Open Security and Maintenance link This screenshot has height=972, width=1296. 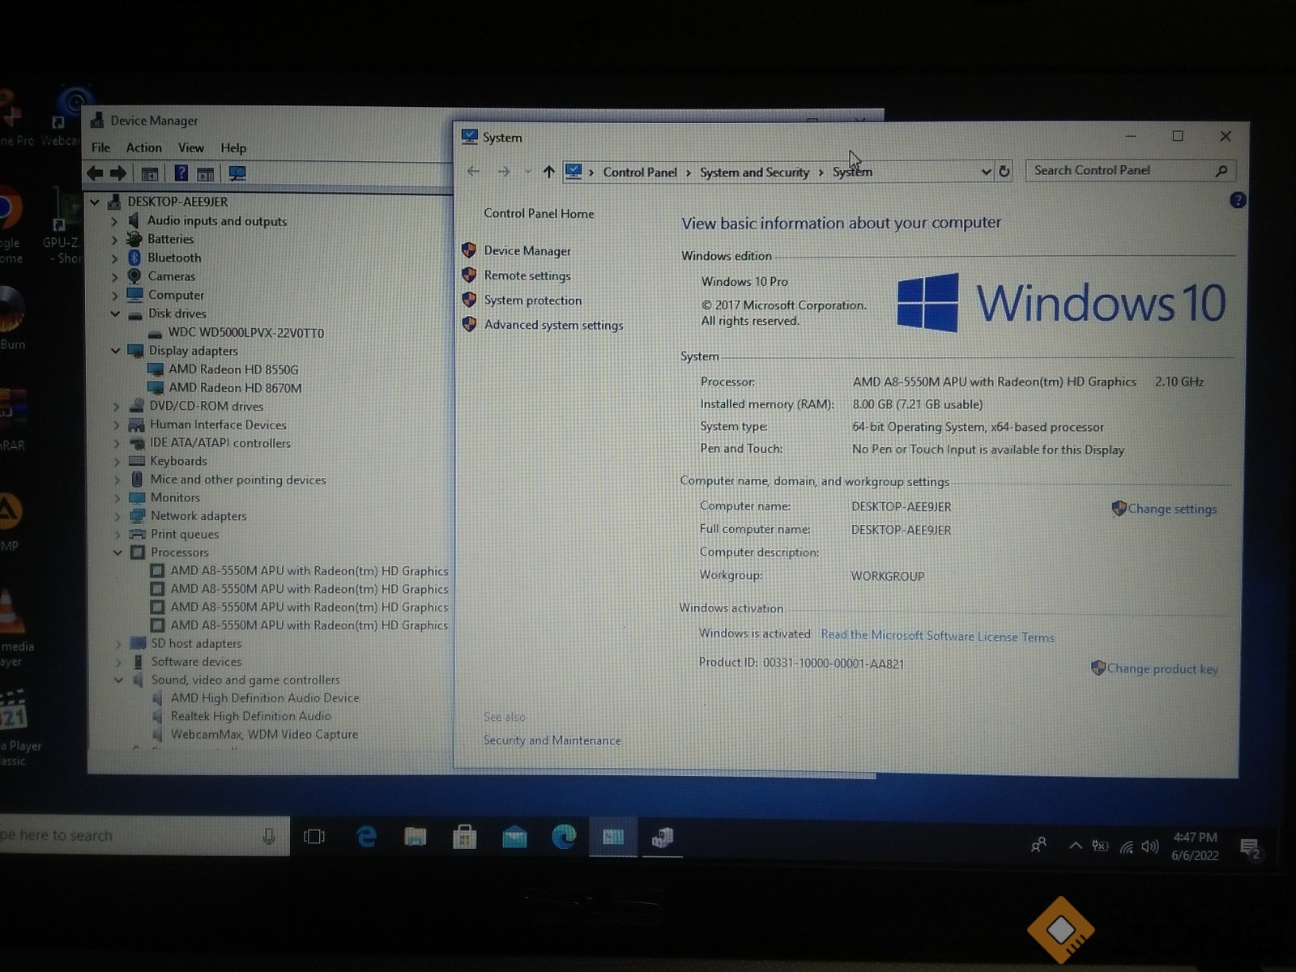(552, 740)
